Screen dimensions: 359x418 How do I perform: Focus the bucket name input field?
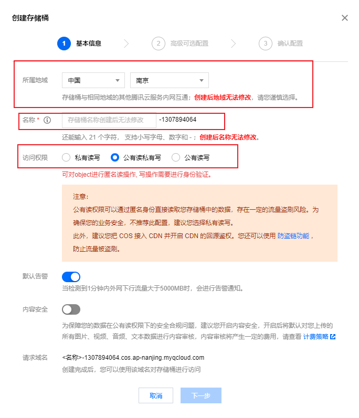109,120
